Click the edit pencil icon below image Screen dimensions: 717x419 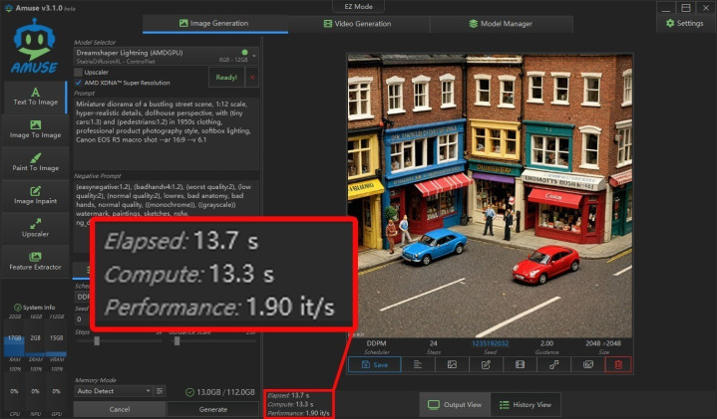(486, 365)
